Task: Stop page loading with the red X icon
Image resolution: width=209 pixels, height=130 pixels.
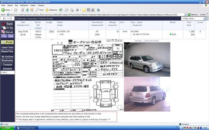Action: pyautogui.click(x=23, y=10)
